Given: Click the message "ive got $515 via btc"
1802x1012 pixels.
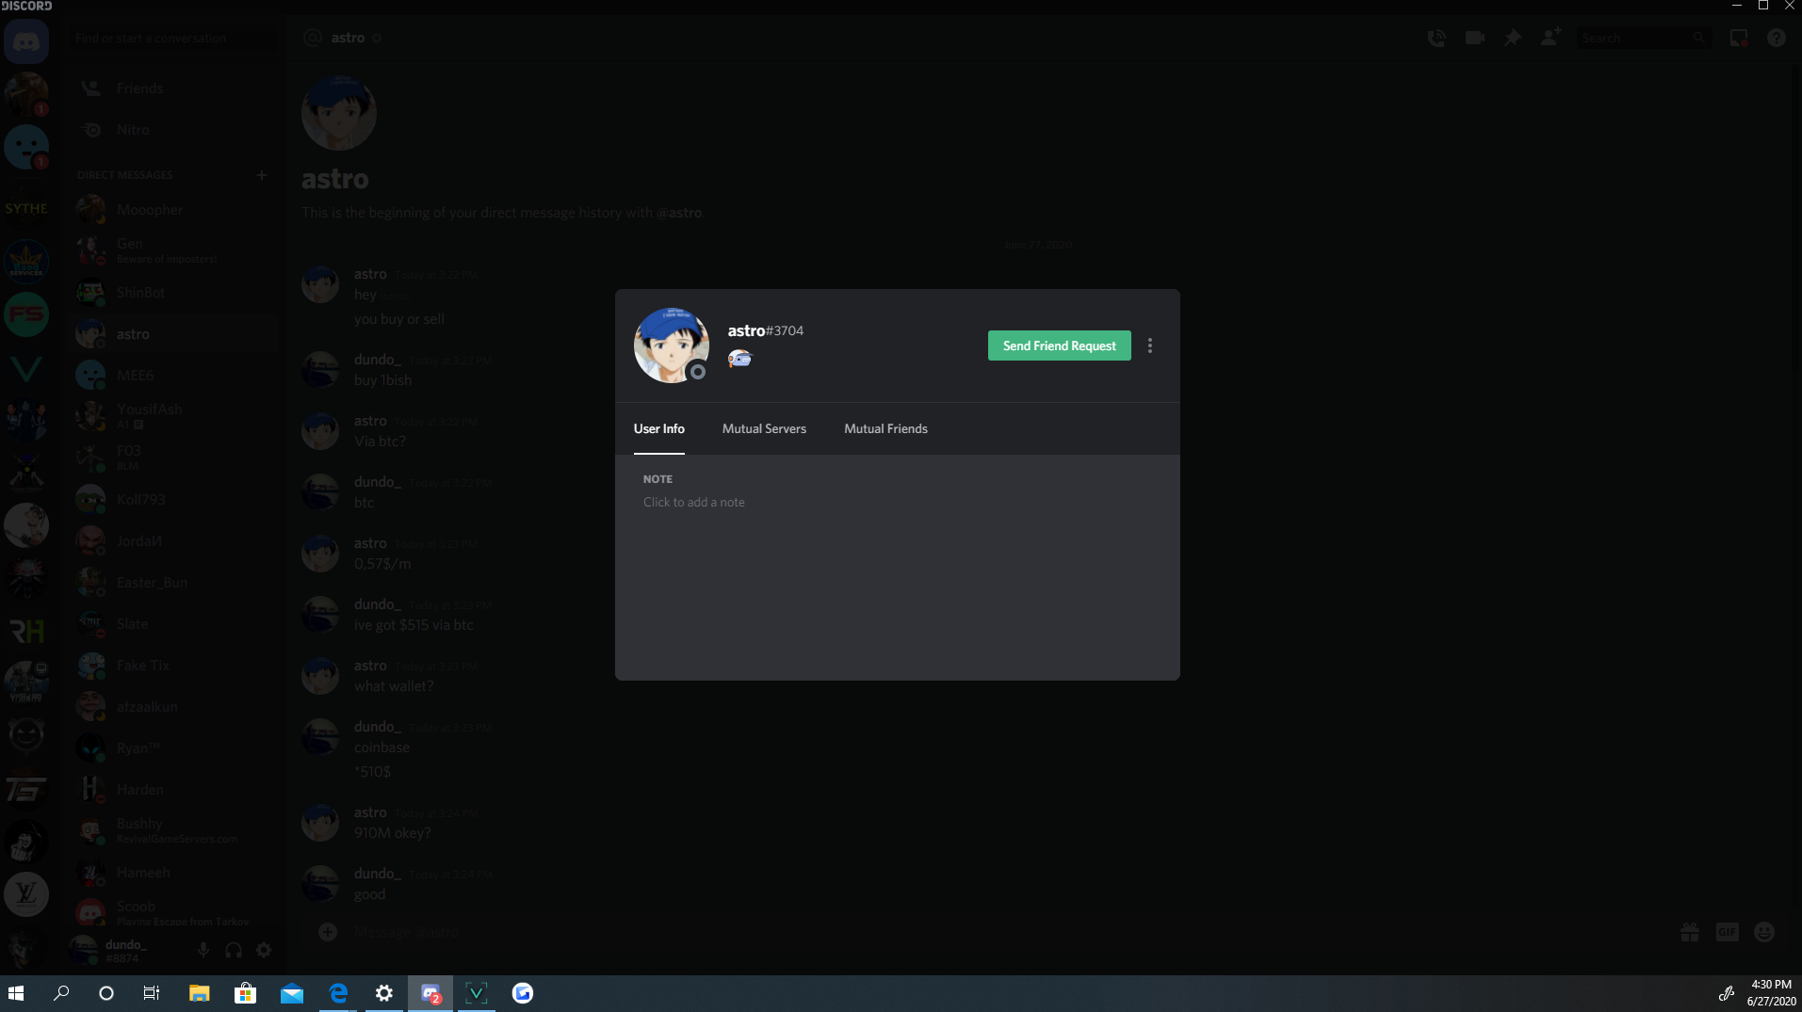Looking at the screenshot, I should (414, 625).
